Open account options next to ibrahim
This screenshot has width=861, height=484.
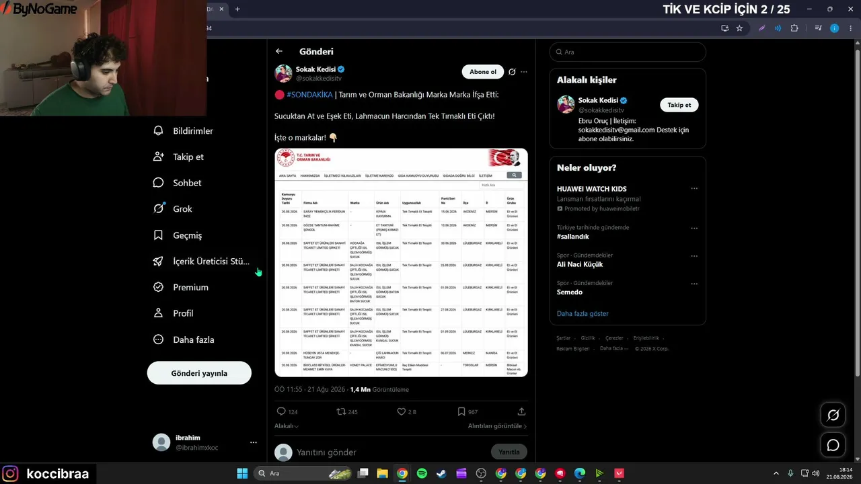pyautogui.click(x=254, y=442)
